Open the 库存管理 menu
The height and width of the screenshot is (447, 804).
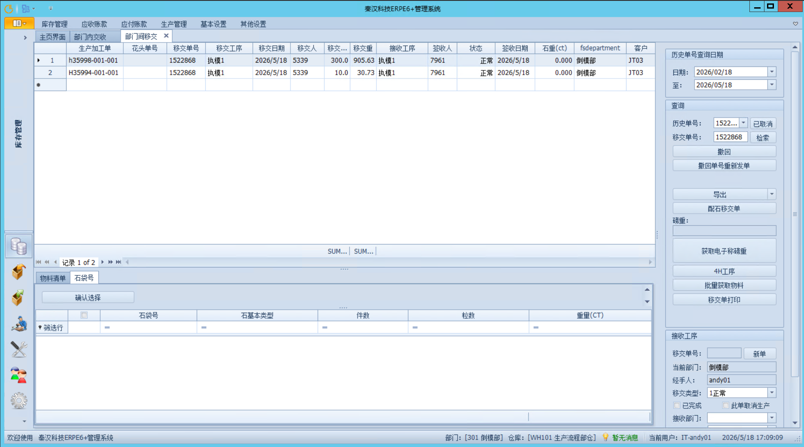click(x=55, y=24)
